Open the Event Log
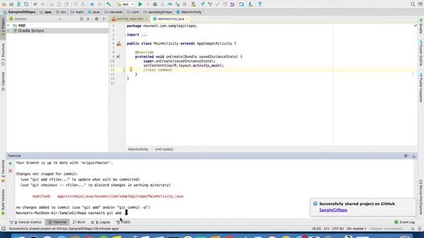The height and width of the screenshot is (238, 424). [405, 222]
